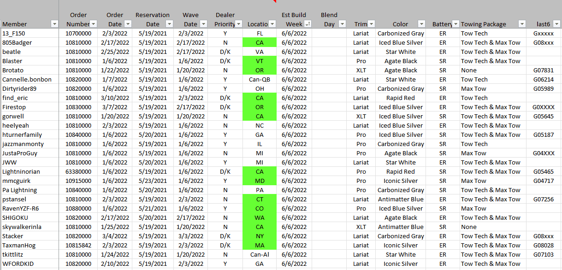Open the Towing Package filter dropdown
The height and width of the screenshot is (270, 562).
click(521, 24)
